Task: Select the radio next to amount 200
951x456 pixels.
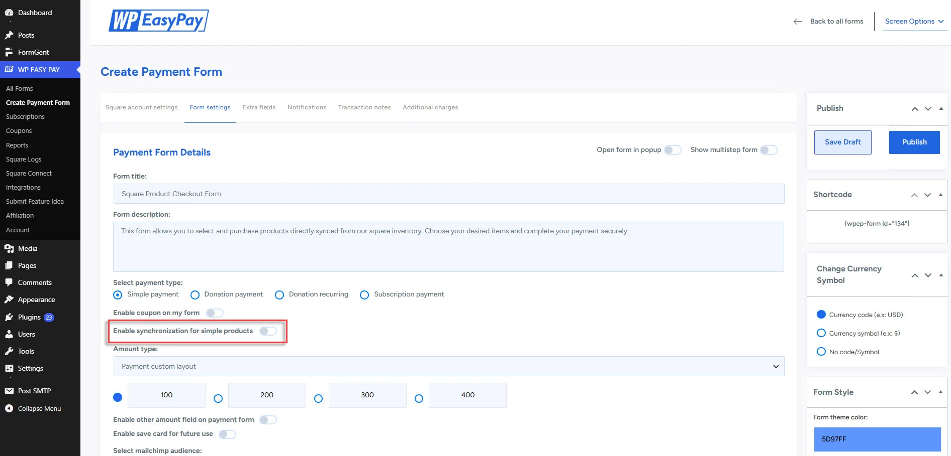Action: [218, 398]
